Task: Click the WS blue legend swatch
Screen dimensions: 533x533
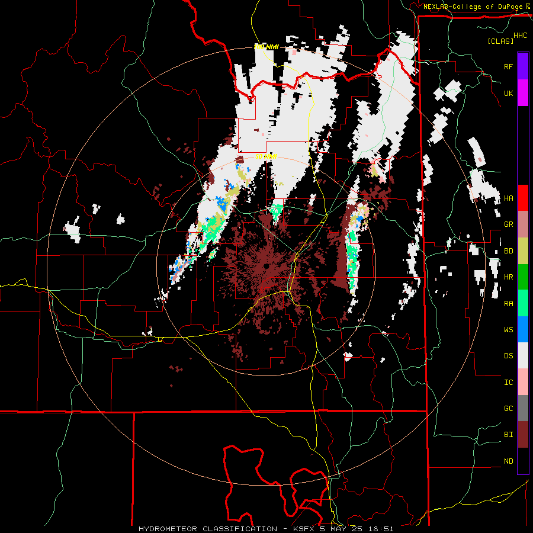Action: pos(523,329)
